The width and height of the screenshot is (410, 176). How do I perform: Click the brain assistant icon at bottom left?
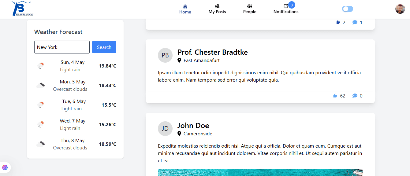[x=5, y=167]
